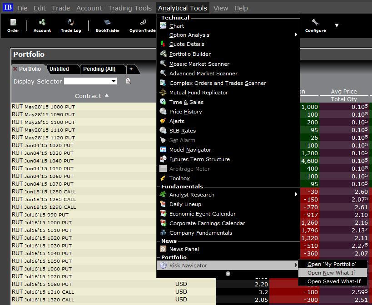Click SLB Rates icon
This screenshot has height=305, width=372.
(163, 130)
